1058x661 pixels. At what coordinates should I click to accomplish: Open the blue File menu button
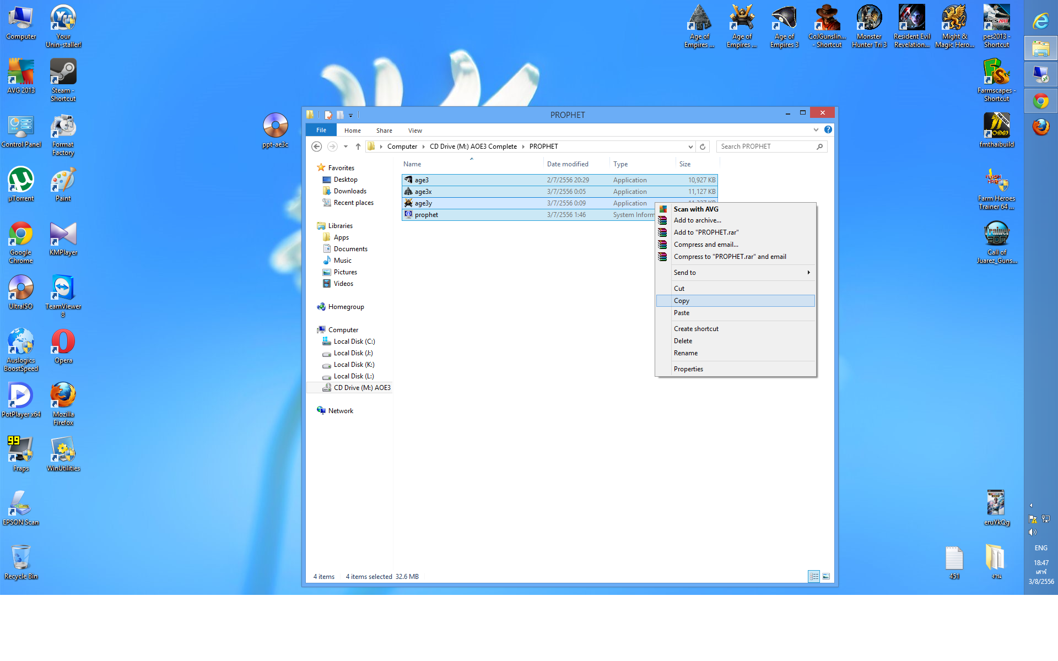tap(321, 131)
